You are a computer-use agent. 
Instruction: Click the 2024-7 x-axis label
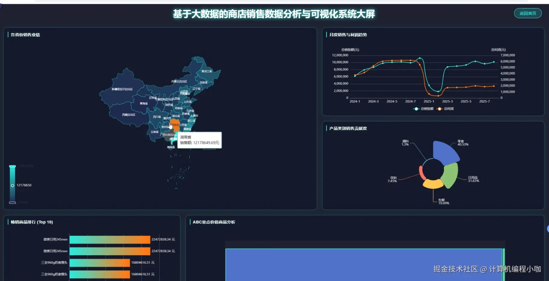pyautogui.click(x=410, y=102)
